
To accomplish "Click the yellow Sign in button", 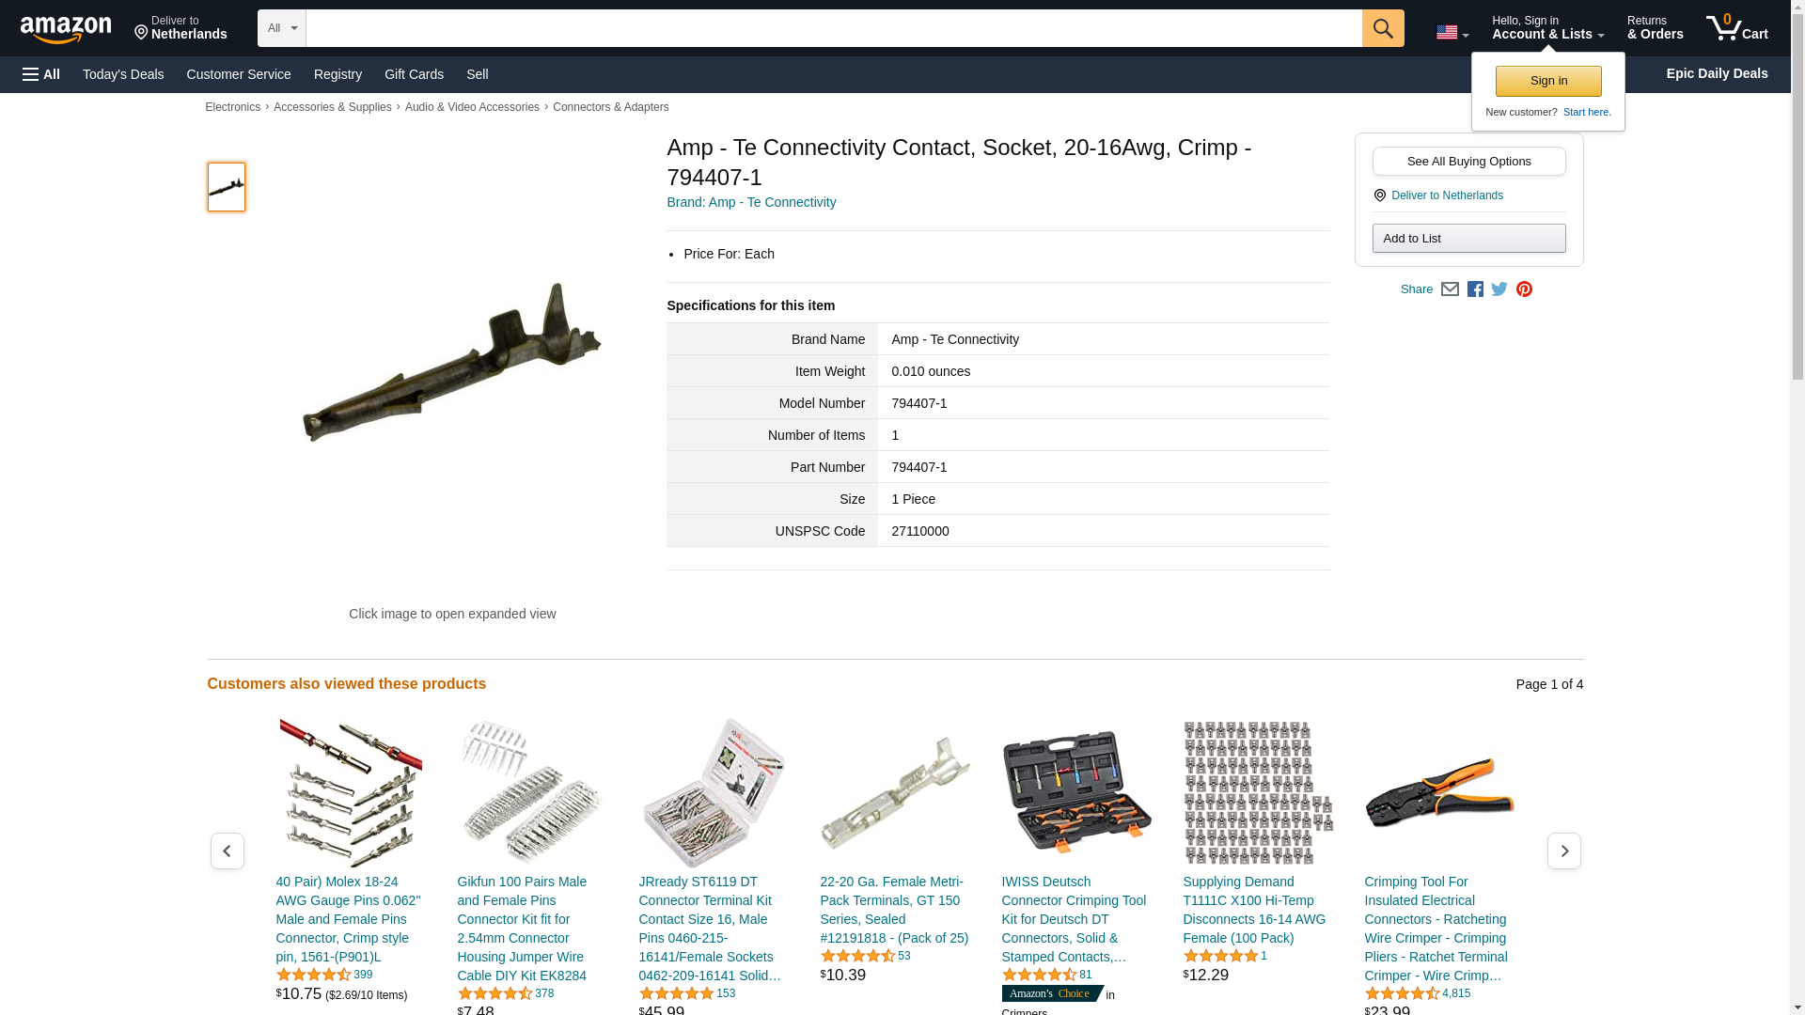I will 1548,81.
